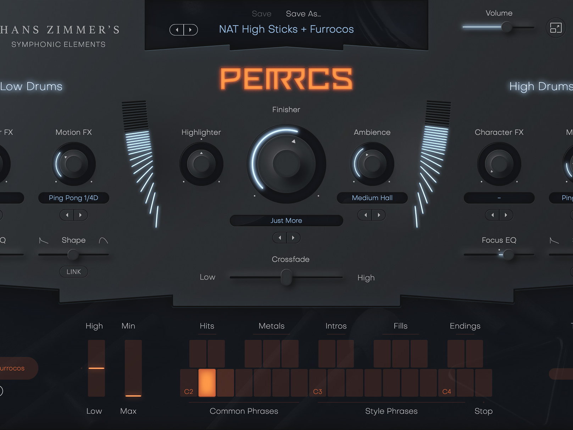The width and height of the screenshot is (573, 430).
Task: Go to previous preset with left arrow
Action: point(177,30)
